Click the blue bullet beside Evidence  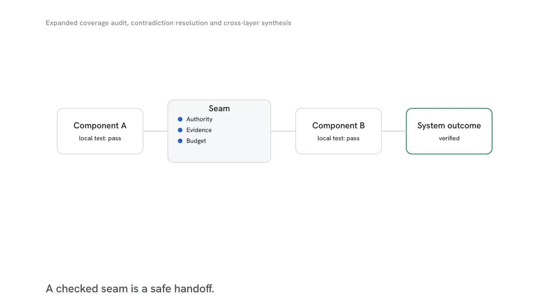click(180, 130)
